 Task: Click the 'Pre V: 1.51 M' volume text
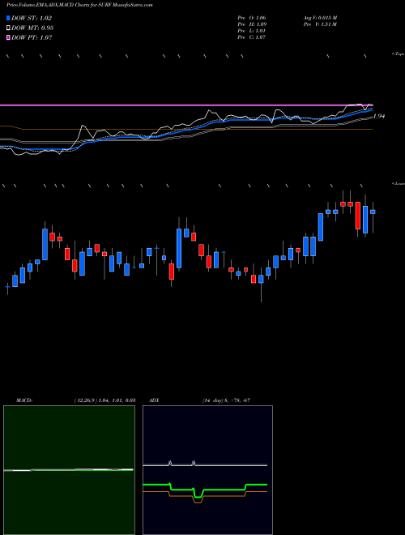[x=320, y=24]
